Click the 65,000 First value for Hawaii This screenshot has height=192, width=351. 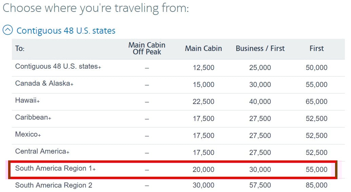click(316, 102)
